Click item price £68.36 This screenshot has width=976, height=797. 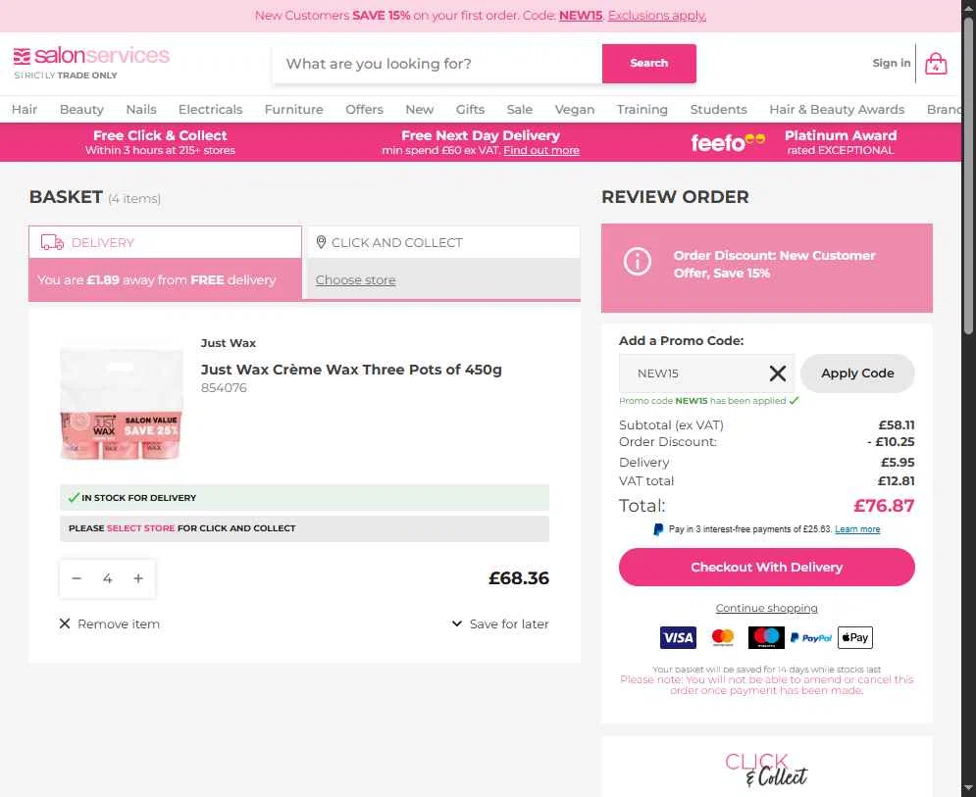coord(519,578)
